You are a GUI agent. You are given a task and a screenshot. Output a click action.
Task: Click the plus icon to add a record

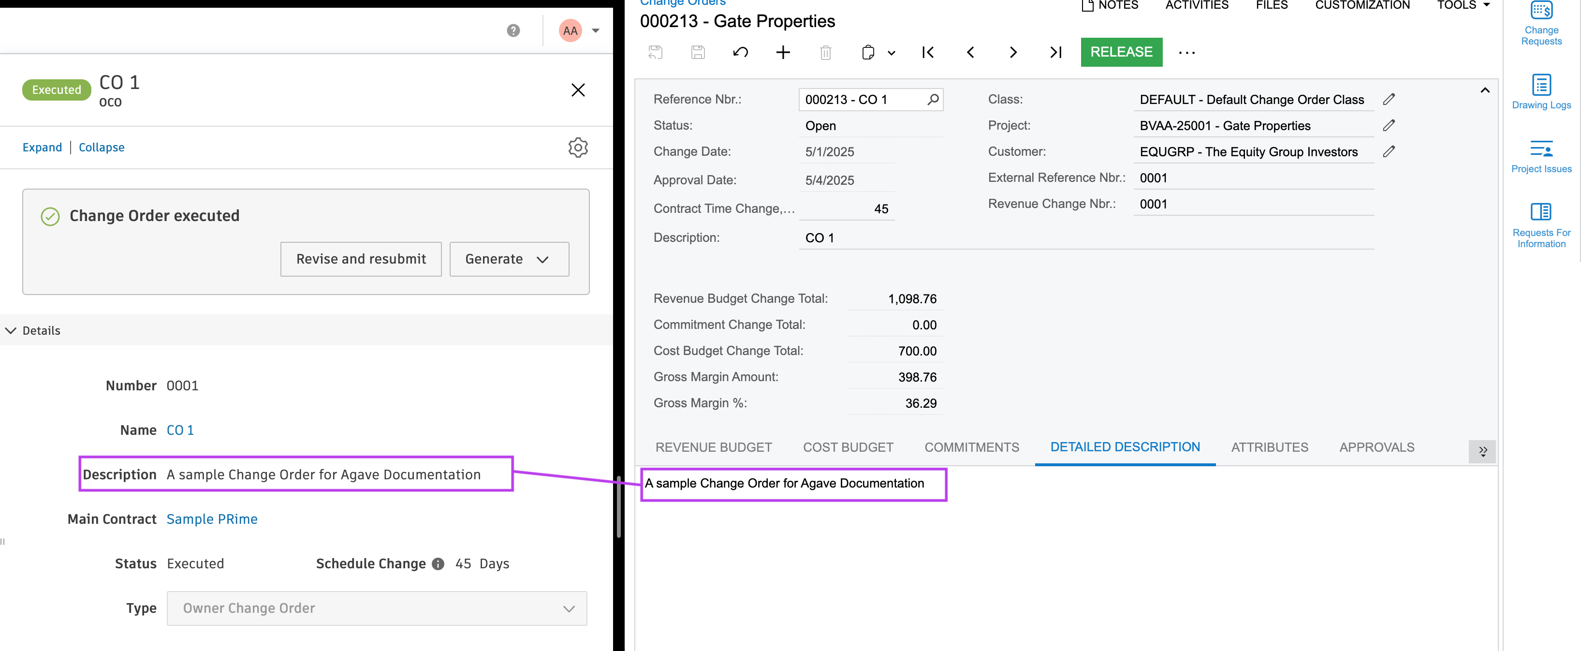point(782,52)
